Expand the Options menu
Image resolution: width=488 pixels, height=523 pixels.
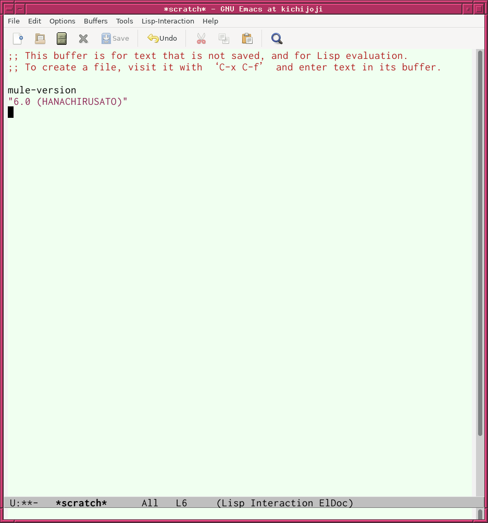[x=62, y=21]
